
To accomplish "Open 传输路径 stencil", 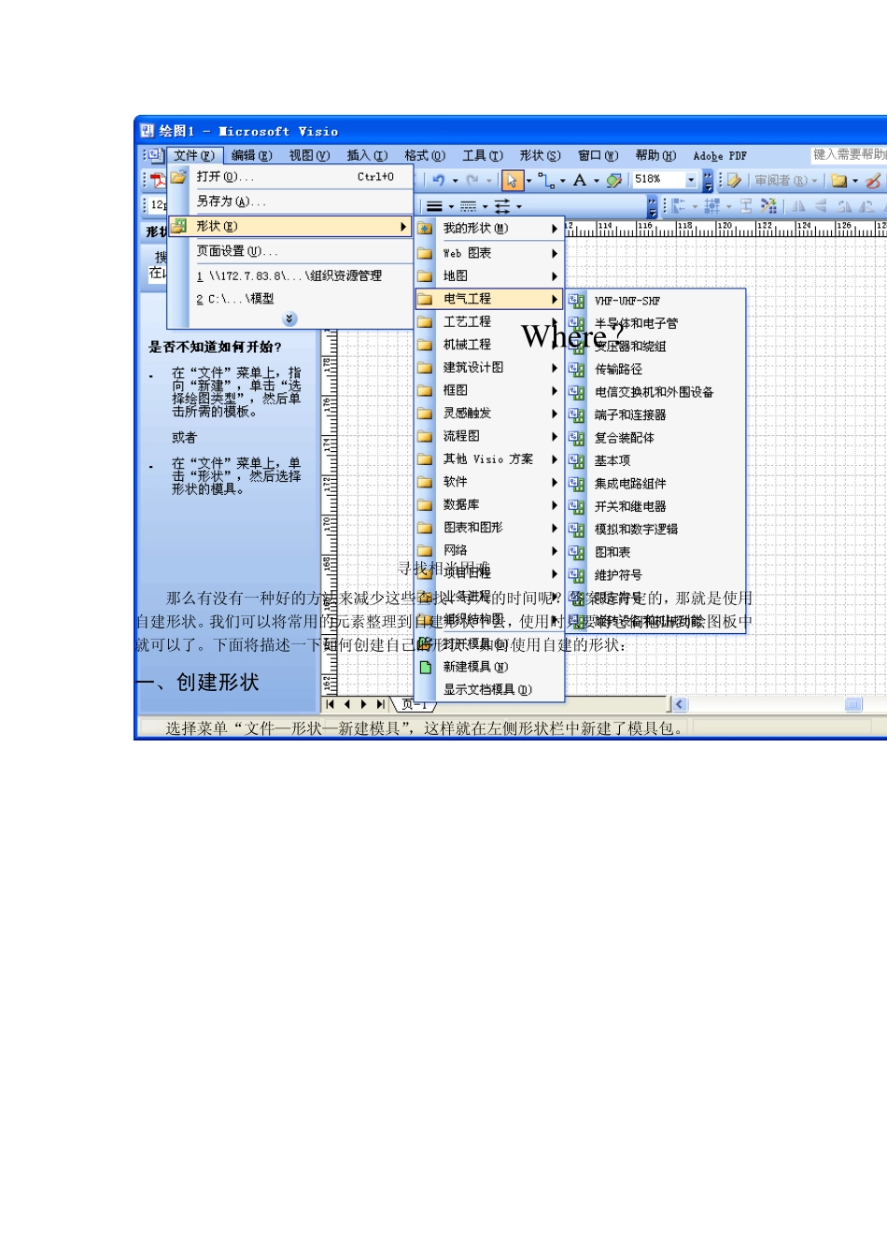I will click(656, 370).
